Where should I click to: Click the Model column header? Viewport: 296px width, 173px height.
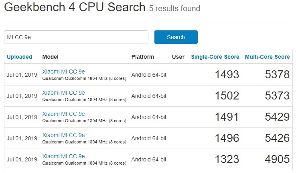click(x=50, y=57)
